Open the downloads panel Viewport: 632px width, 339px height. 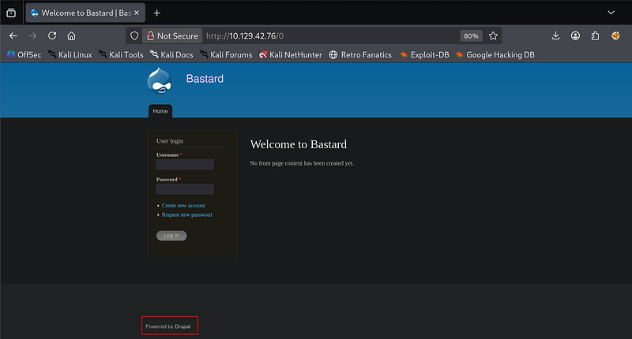(x=555, y=35)
